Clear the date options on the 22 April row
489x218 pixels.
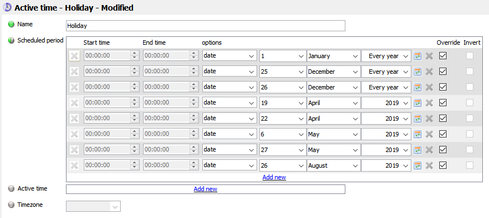point(429,118)
